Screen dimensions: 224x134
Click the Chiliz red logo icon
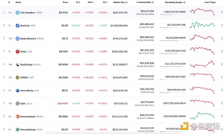point(18,51)
